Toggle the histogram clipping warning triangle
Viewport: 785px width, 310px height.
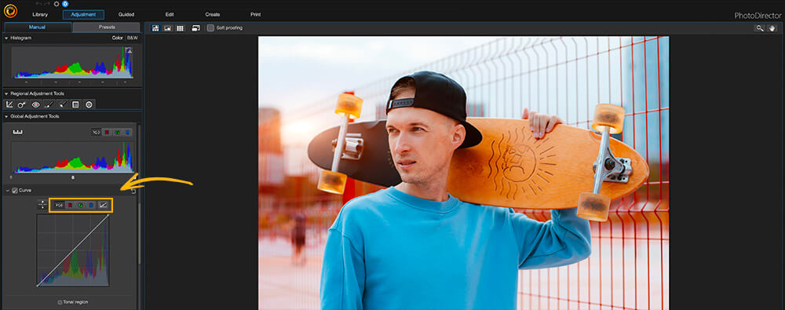[128, 50]
